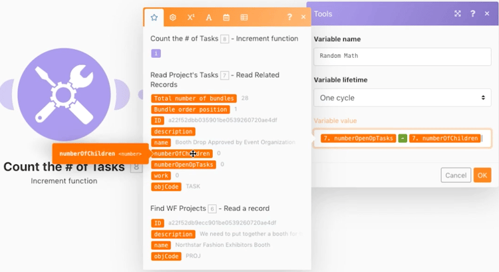Click the Read Project's Tasks heading
This screenshot has height=272, width=499.
[x=215, y=80]
